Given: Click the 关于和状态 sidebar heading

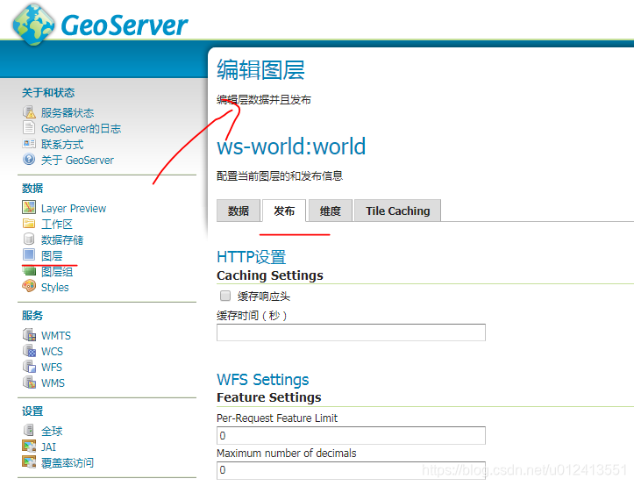Looking at the screenshot, I should click(48, 93).
